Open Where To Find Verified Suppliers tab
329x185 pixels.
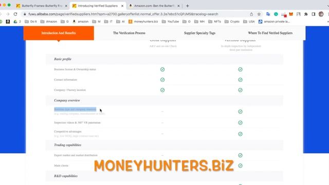270,33
